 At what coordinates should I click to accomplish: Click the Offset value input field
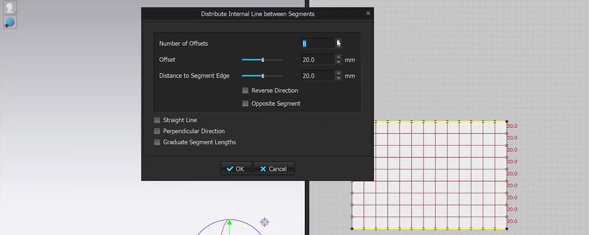[x=318, y=60]
